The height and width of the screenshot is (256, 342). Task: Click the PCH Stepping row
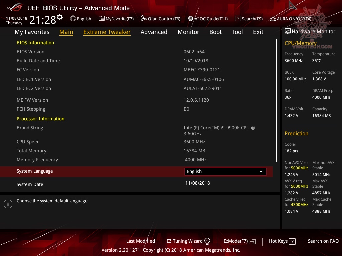click(x=136, y=109)
